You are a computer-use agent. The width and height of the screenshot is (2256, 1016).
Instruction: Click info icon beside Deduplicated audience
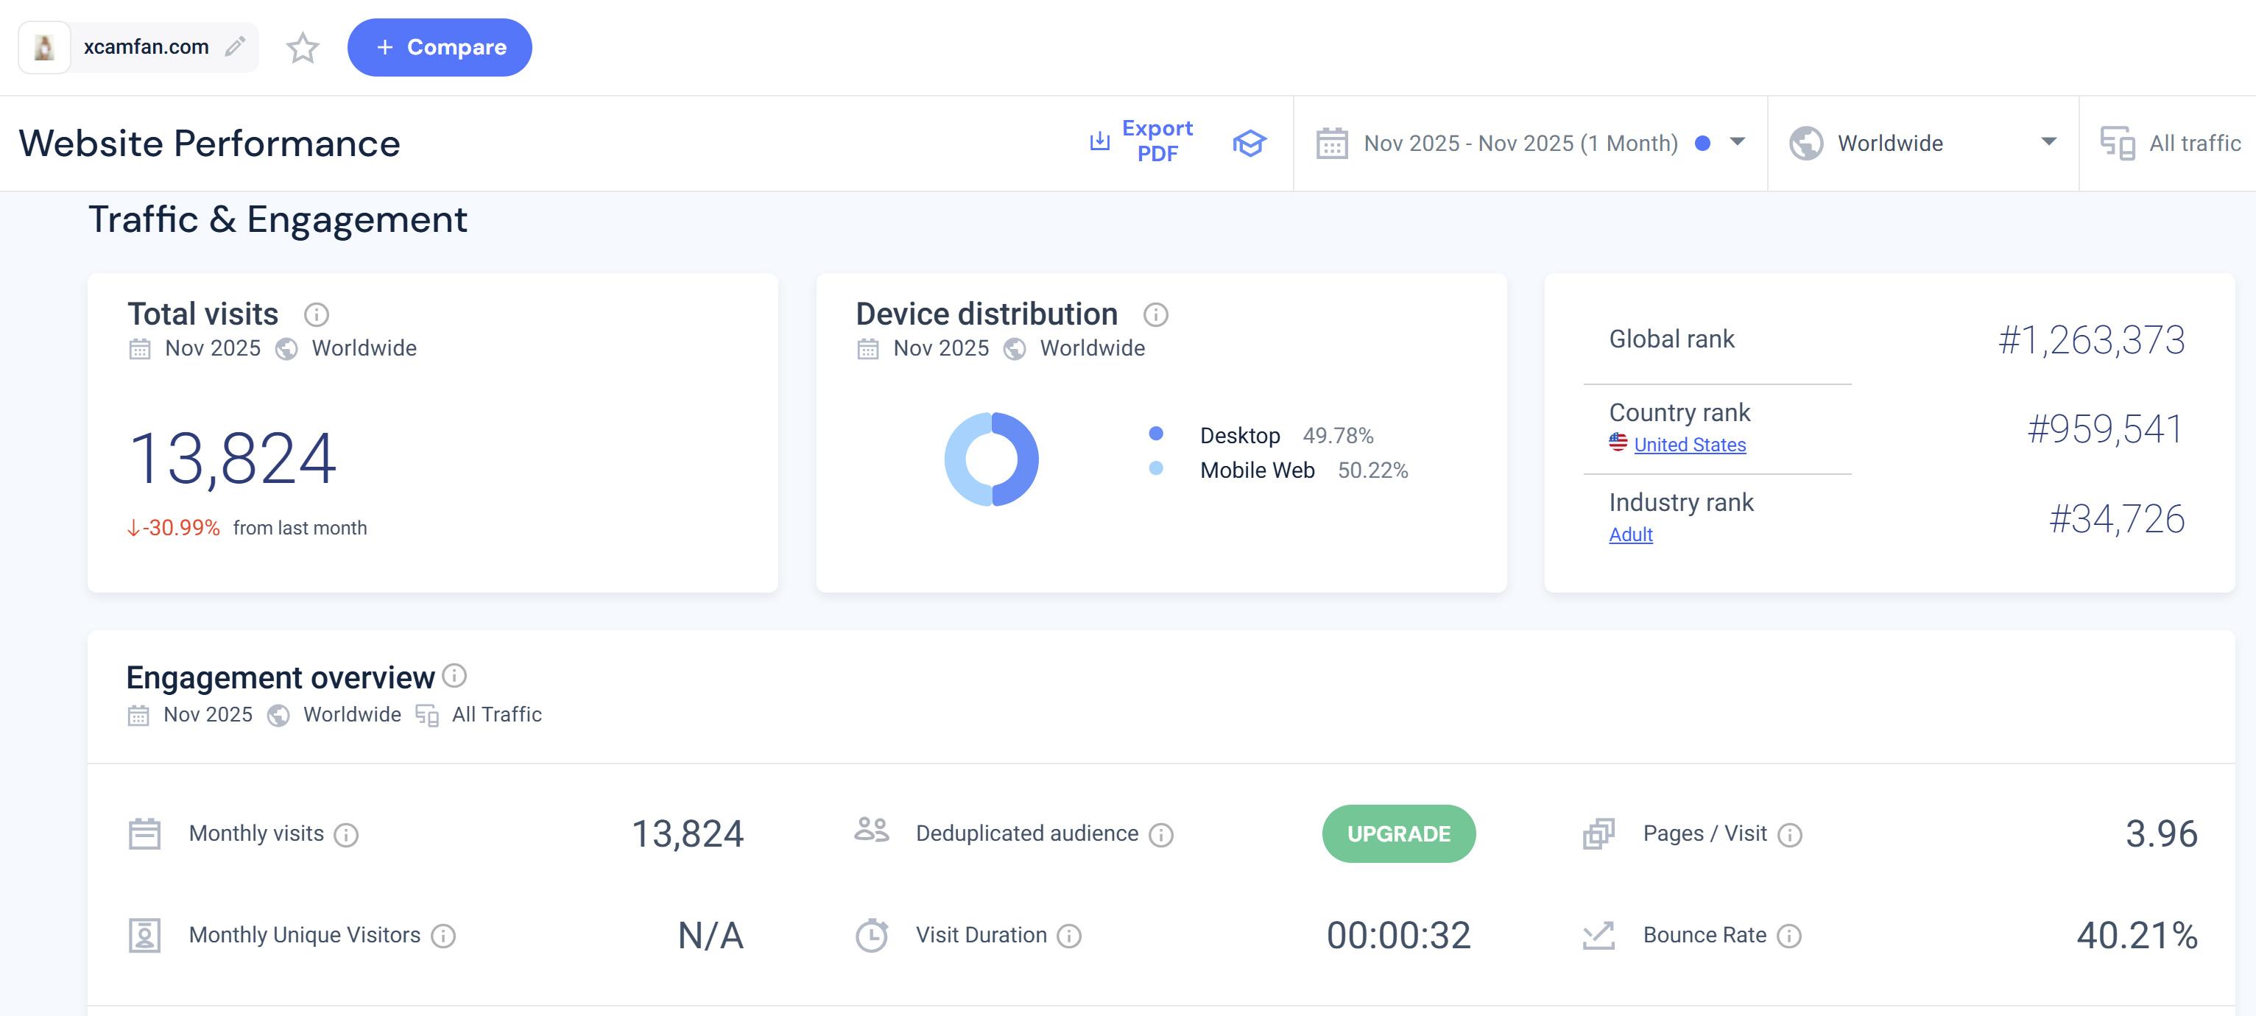(1160, 835)
